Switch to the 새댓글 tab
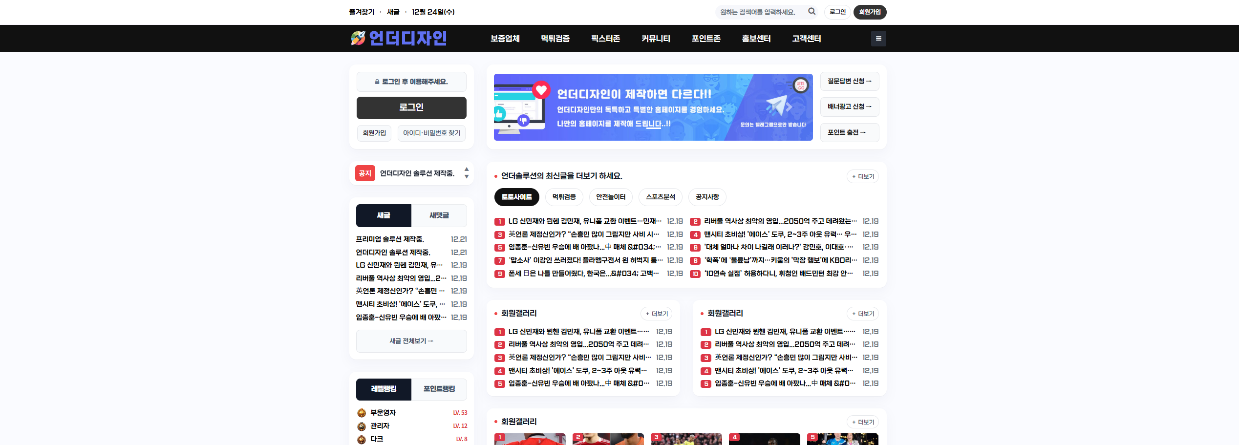The image size is (1239, 445). [x=439, y=215]
